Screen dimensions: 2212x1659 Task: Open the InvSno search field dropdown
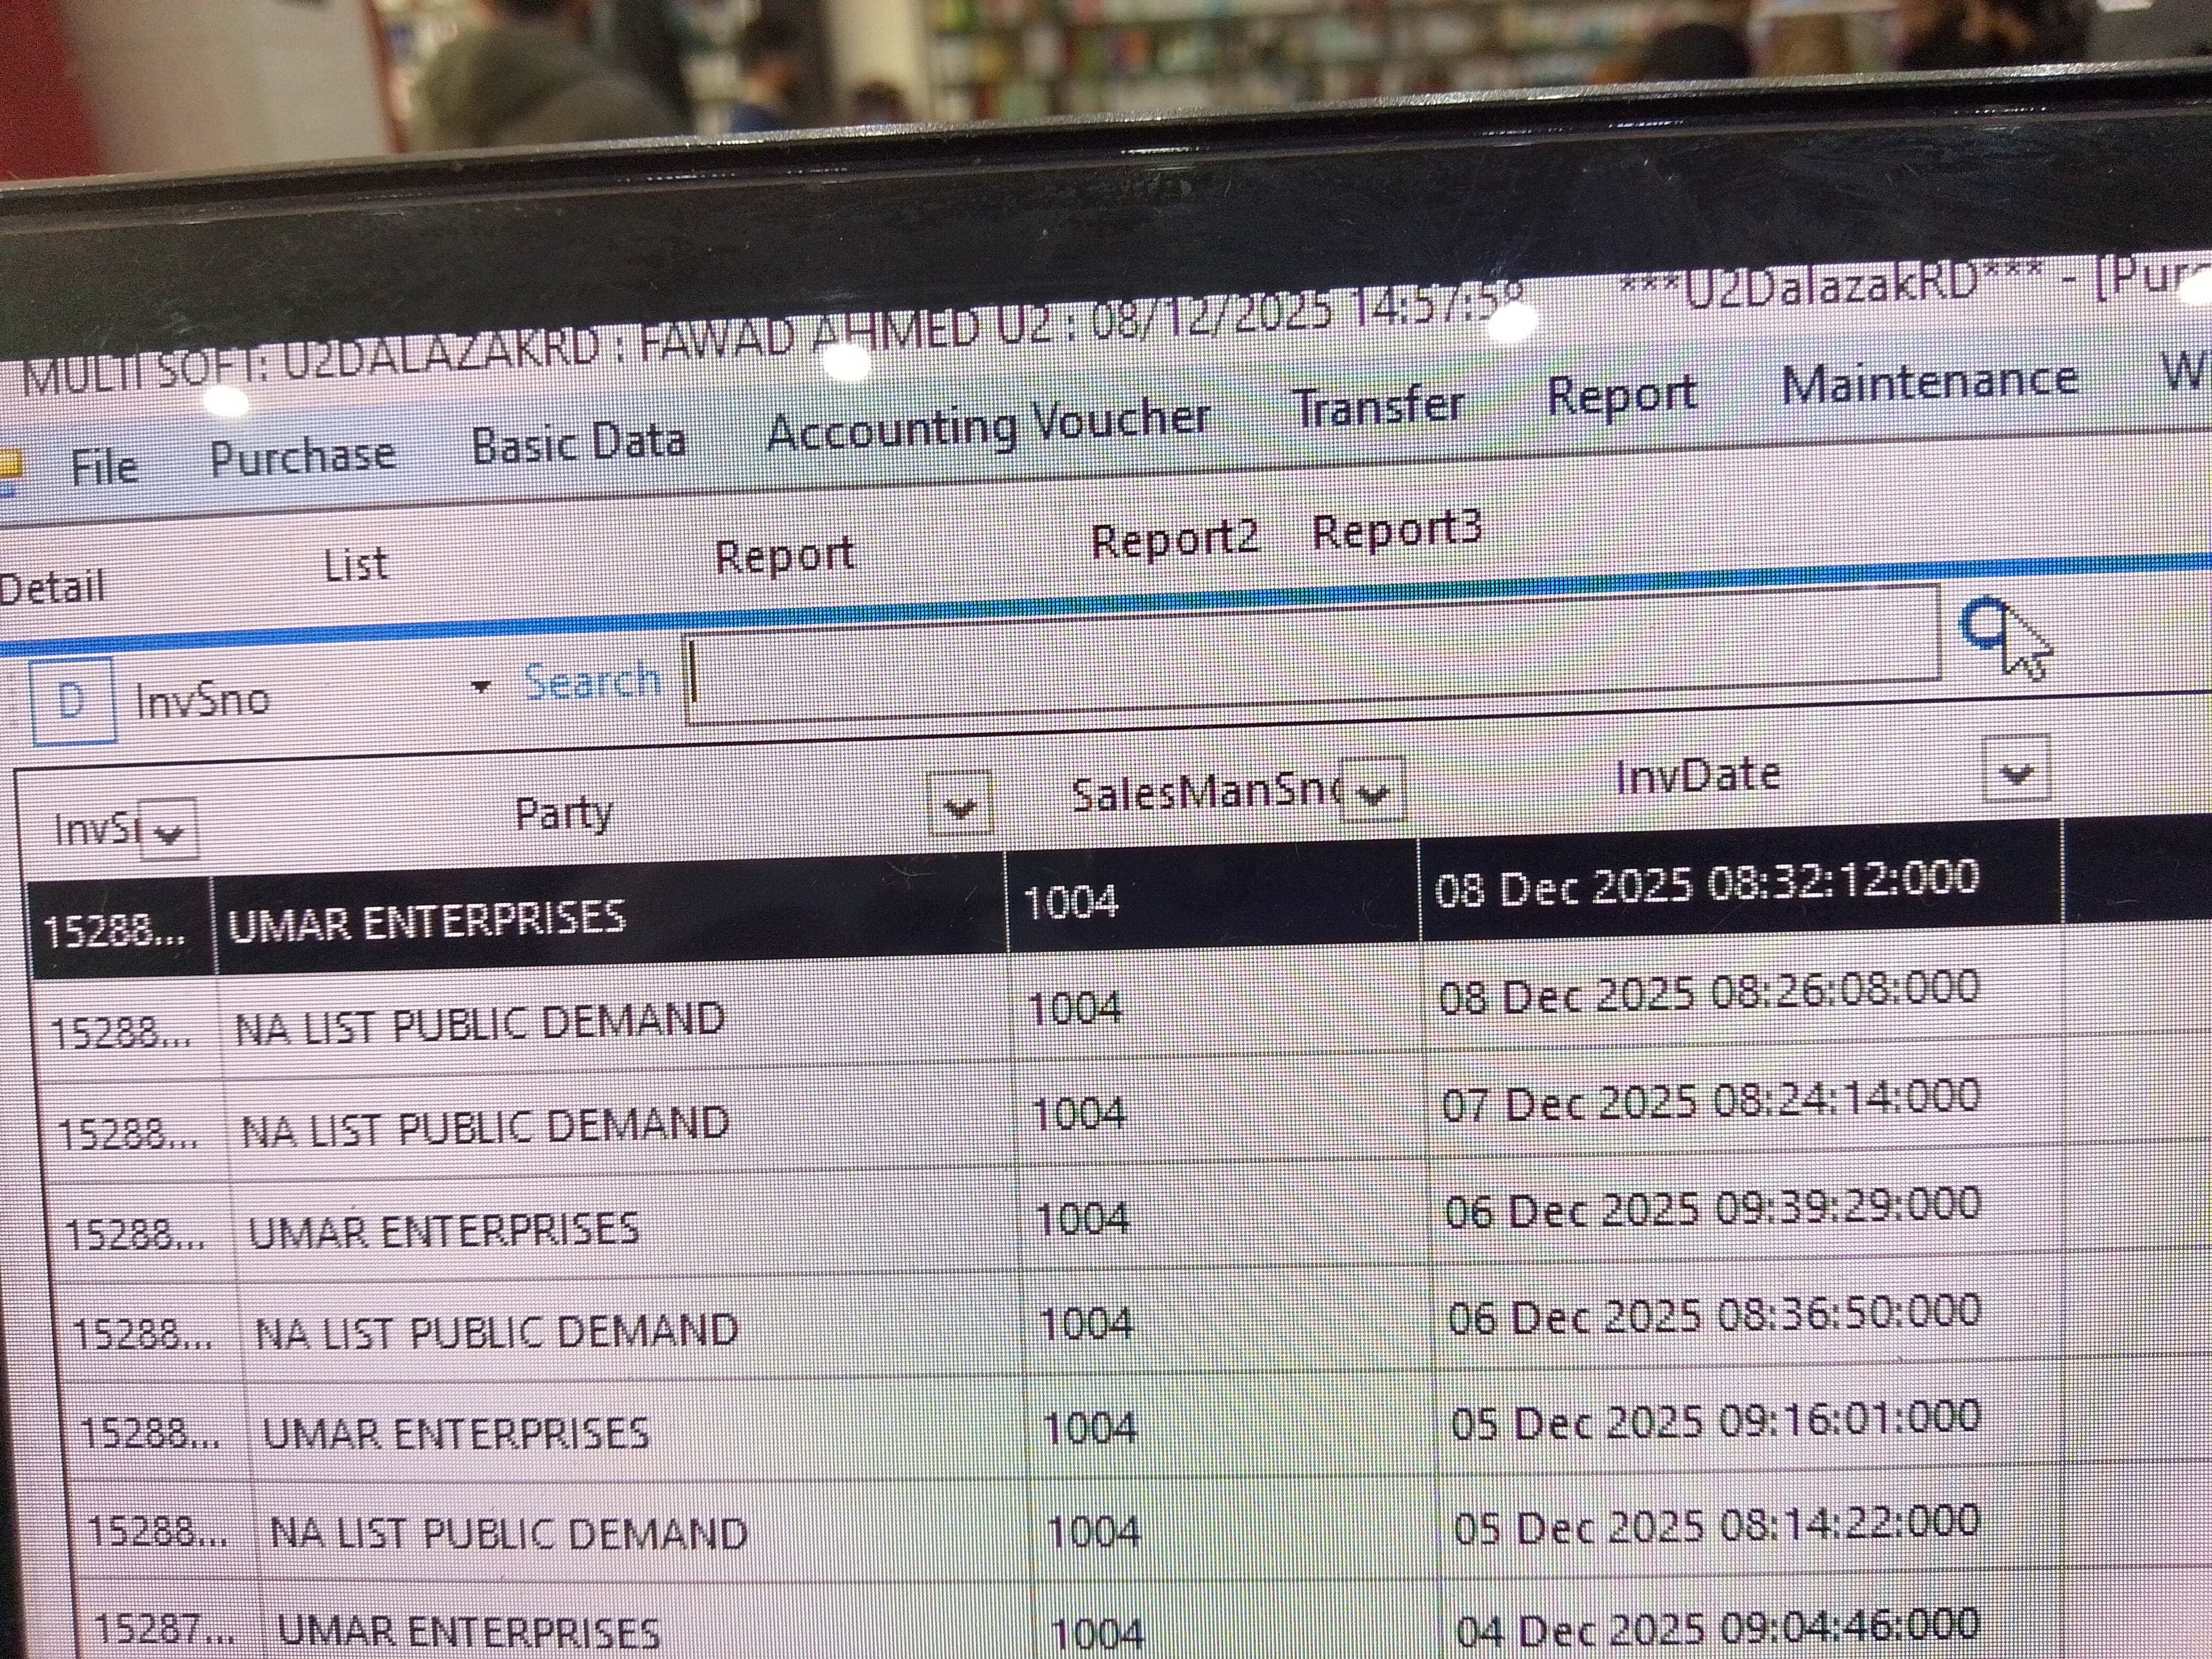481,687
